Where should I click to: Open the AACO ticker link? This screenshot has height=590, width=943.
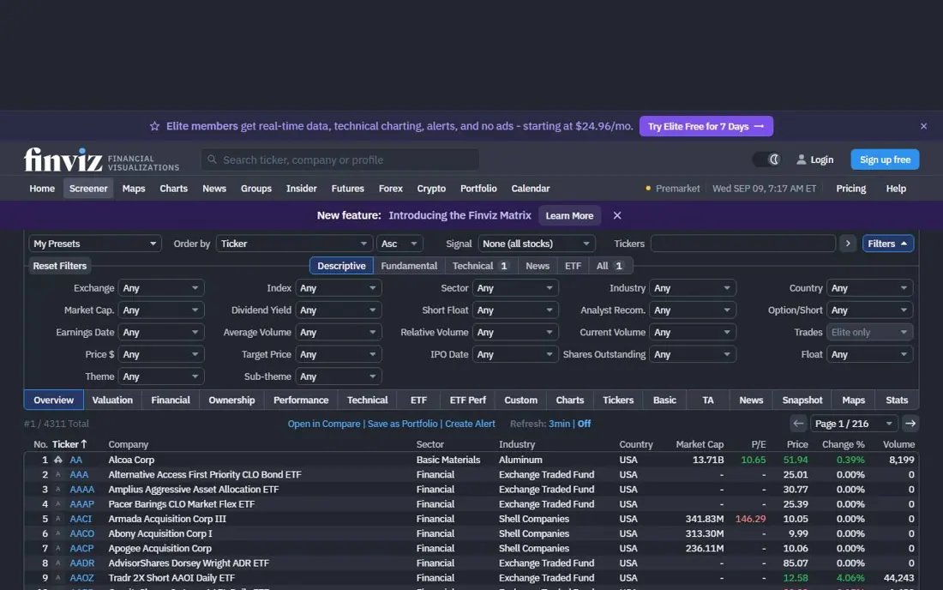(81, 533)
